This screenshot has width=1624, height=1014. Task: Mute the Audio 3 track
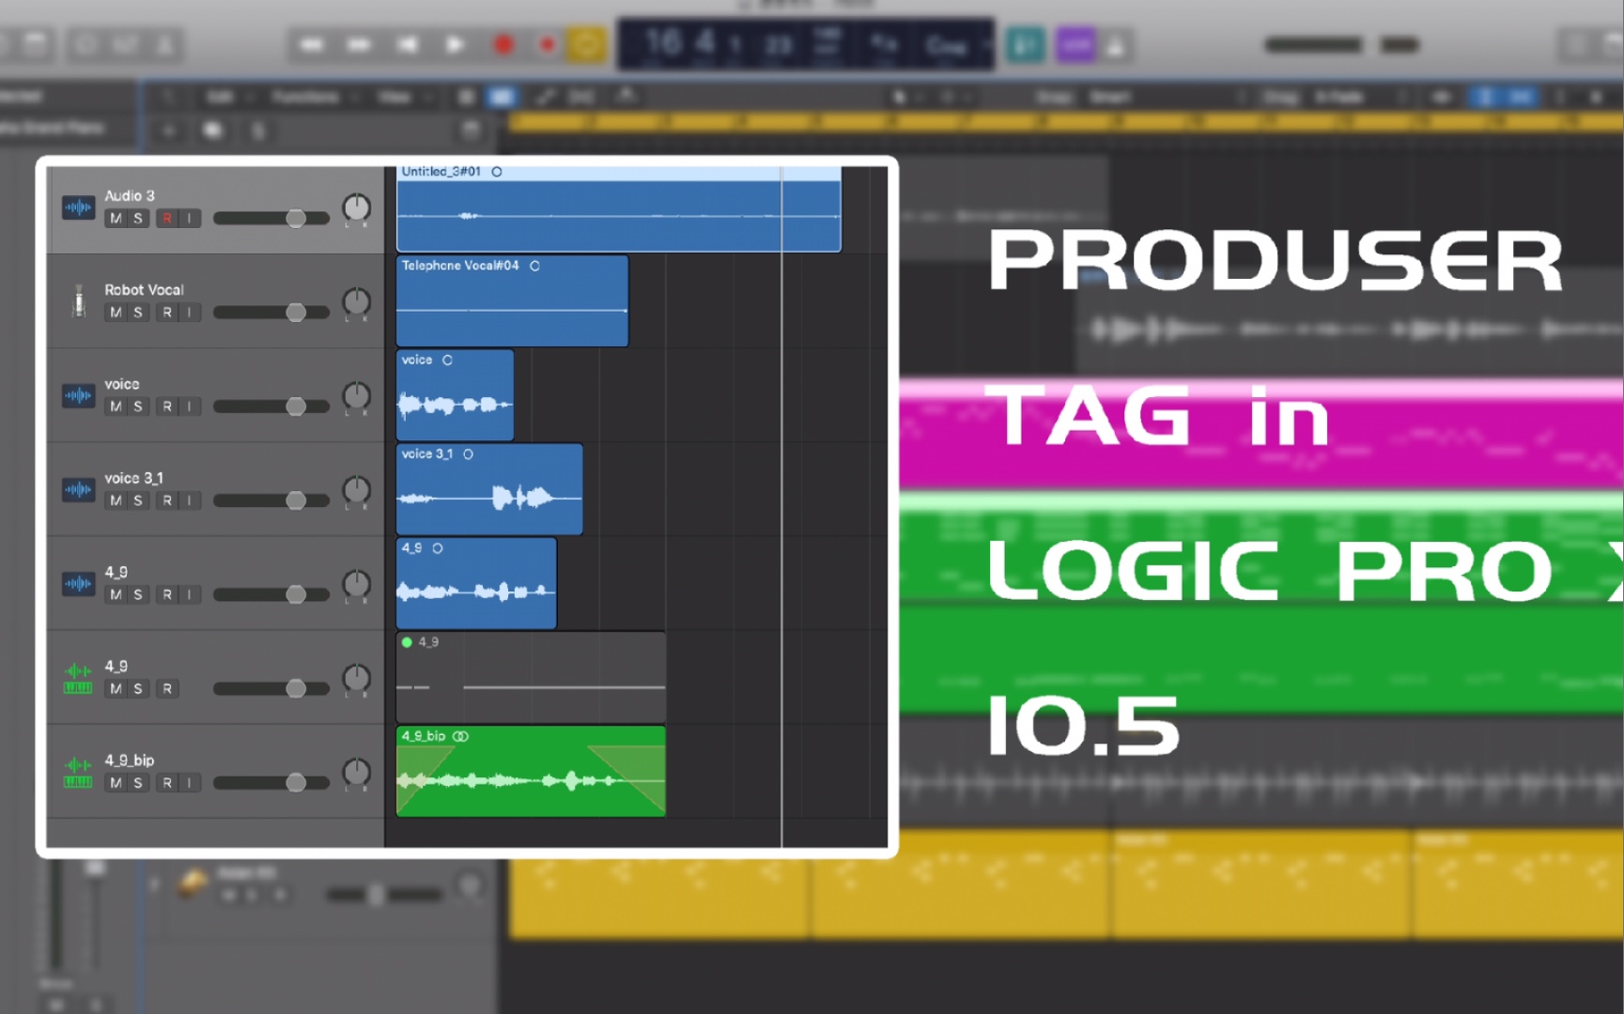[x=116, y=219]
